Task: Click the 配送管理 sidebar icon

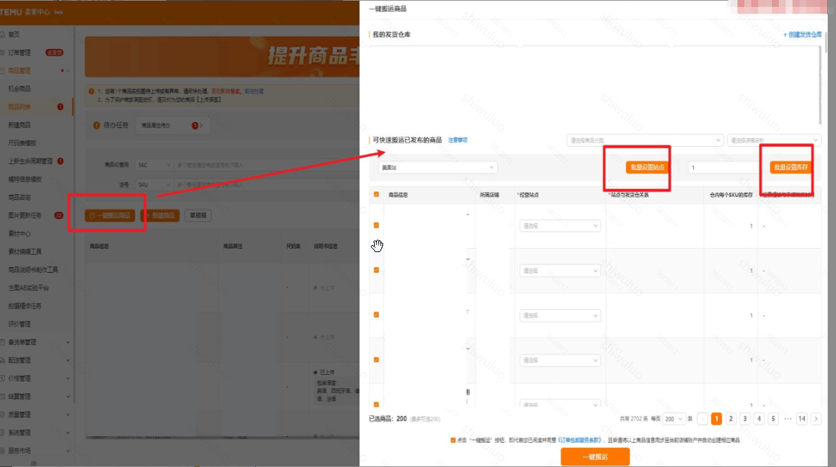Action: (3, 360)
